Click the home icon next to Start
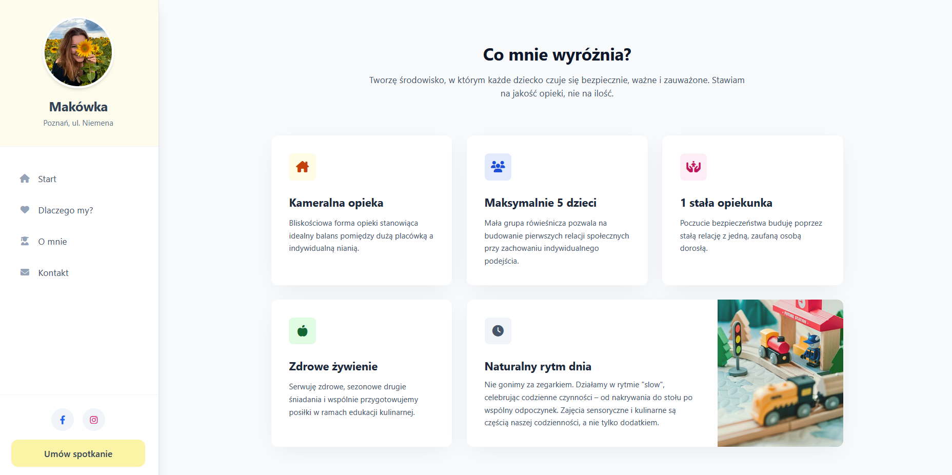The height and width of the screenshot is (475, 952). pyautogui.click(x=25, y=179)
